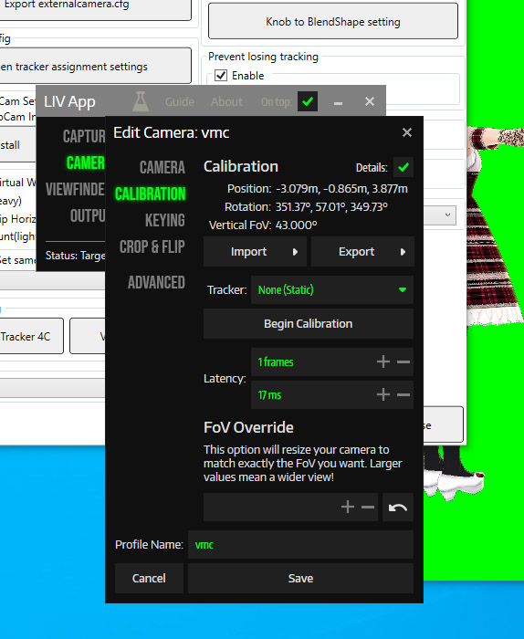
Task: Open the Crop & Flip tab
Action: pos(152,247)
